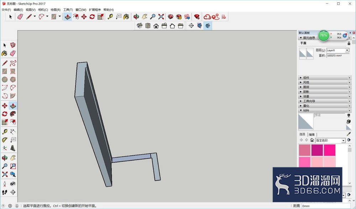
Task: Select the Arc tool in top toolbar
Action: click(42, 17)
